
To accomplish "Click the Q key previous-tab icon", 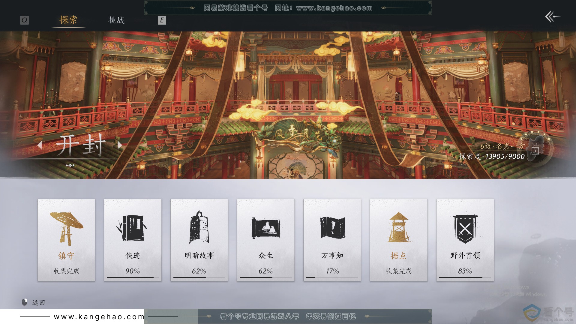I will pyautogui.click(x=24, y=20).
